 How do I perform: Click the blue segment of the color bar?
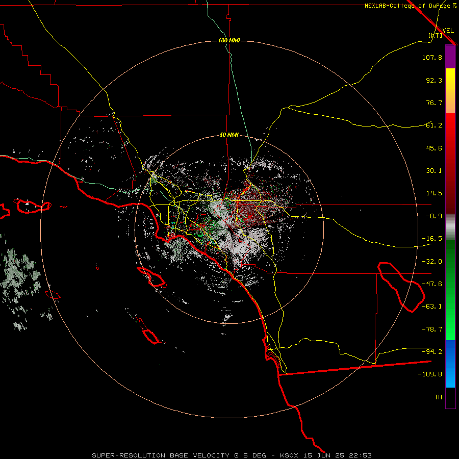(450, 364)
